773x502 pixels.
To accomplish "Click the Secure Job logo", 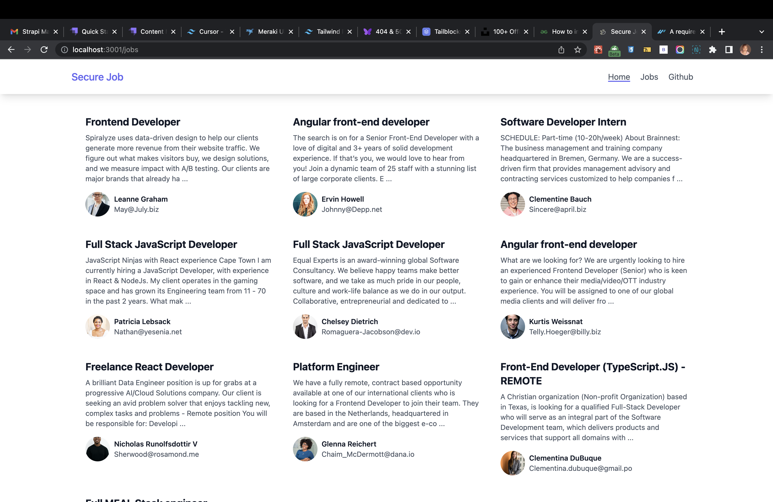I will pyautogui.click(x=97, y=77).
